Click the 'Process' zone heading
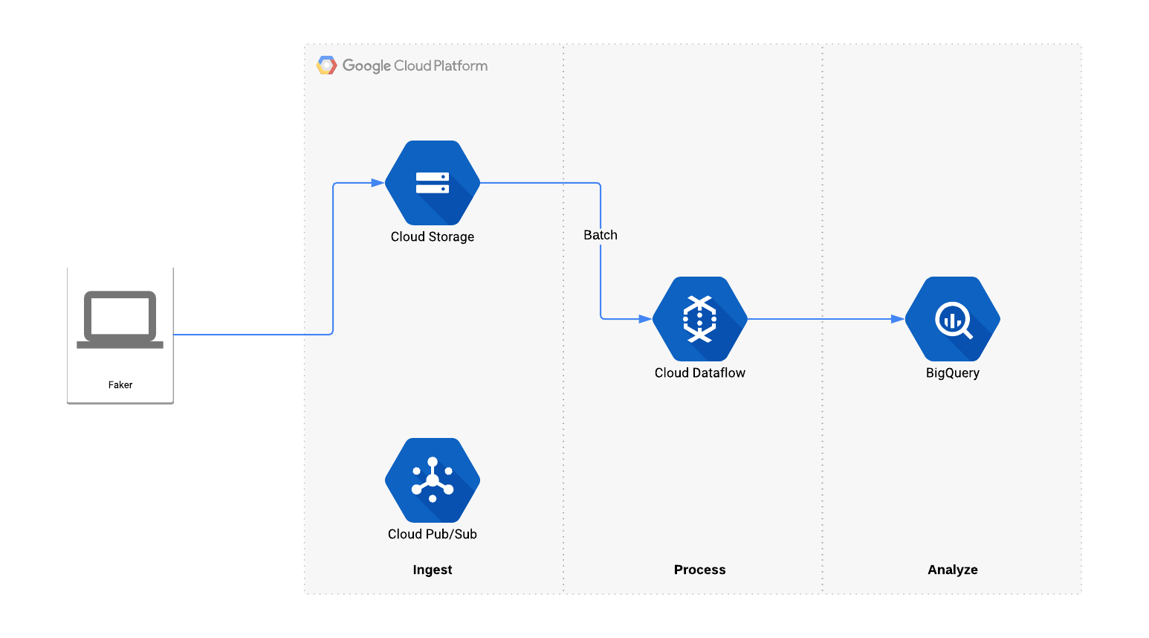This screenshot has height=638, width=1149. [700, 570]
